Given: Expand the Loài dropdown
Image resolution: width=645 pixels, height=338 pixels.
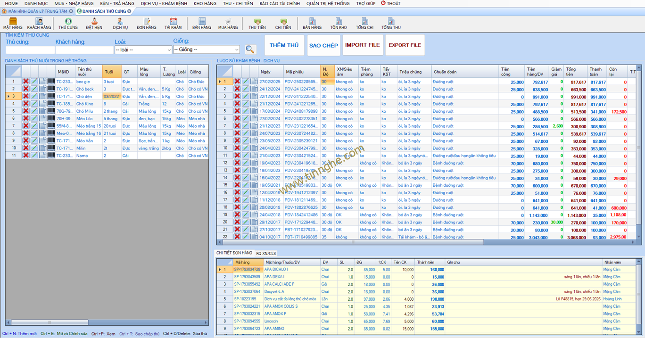Looking at the screenshot, I should pos(169,50).
